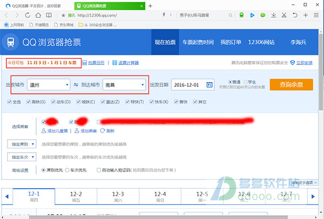This screenshot has width=324, height=219.
Task: Click the search magnifier icon
Action: point(231,15)
